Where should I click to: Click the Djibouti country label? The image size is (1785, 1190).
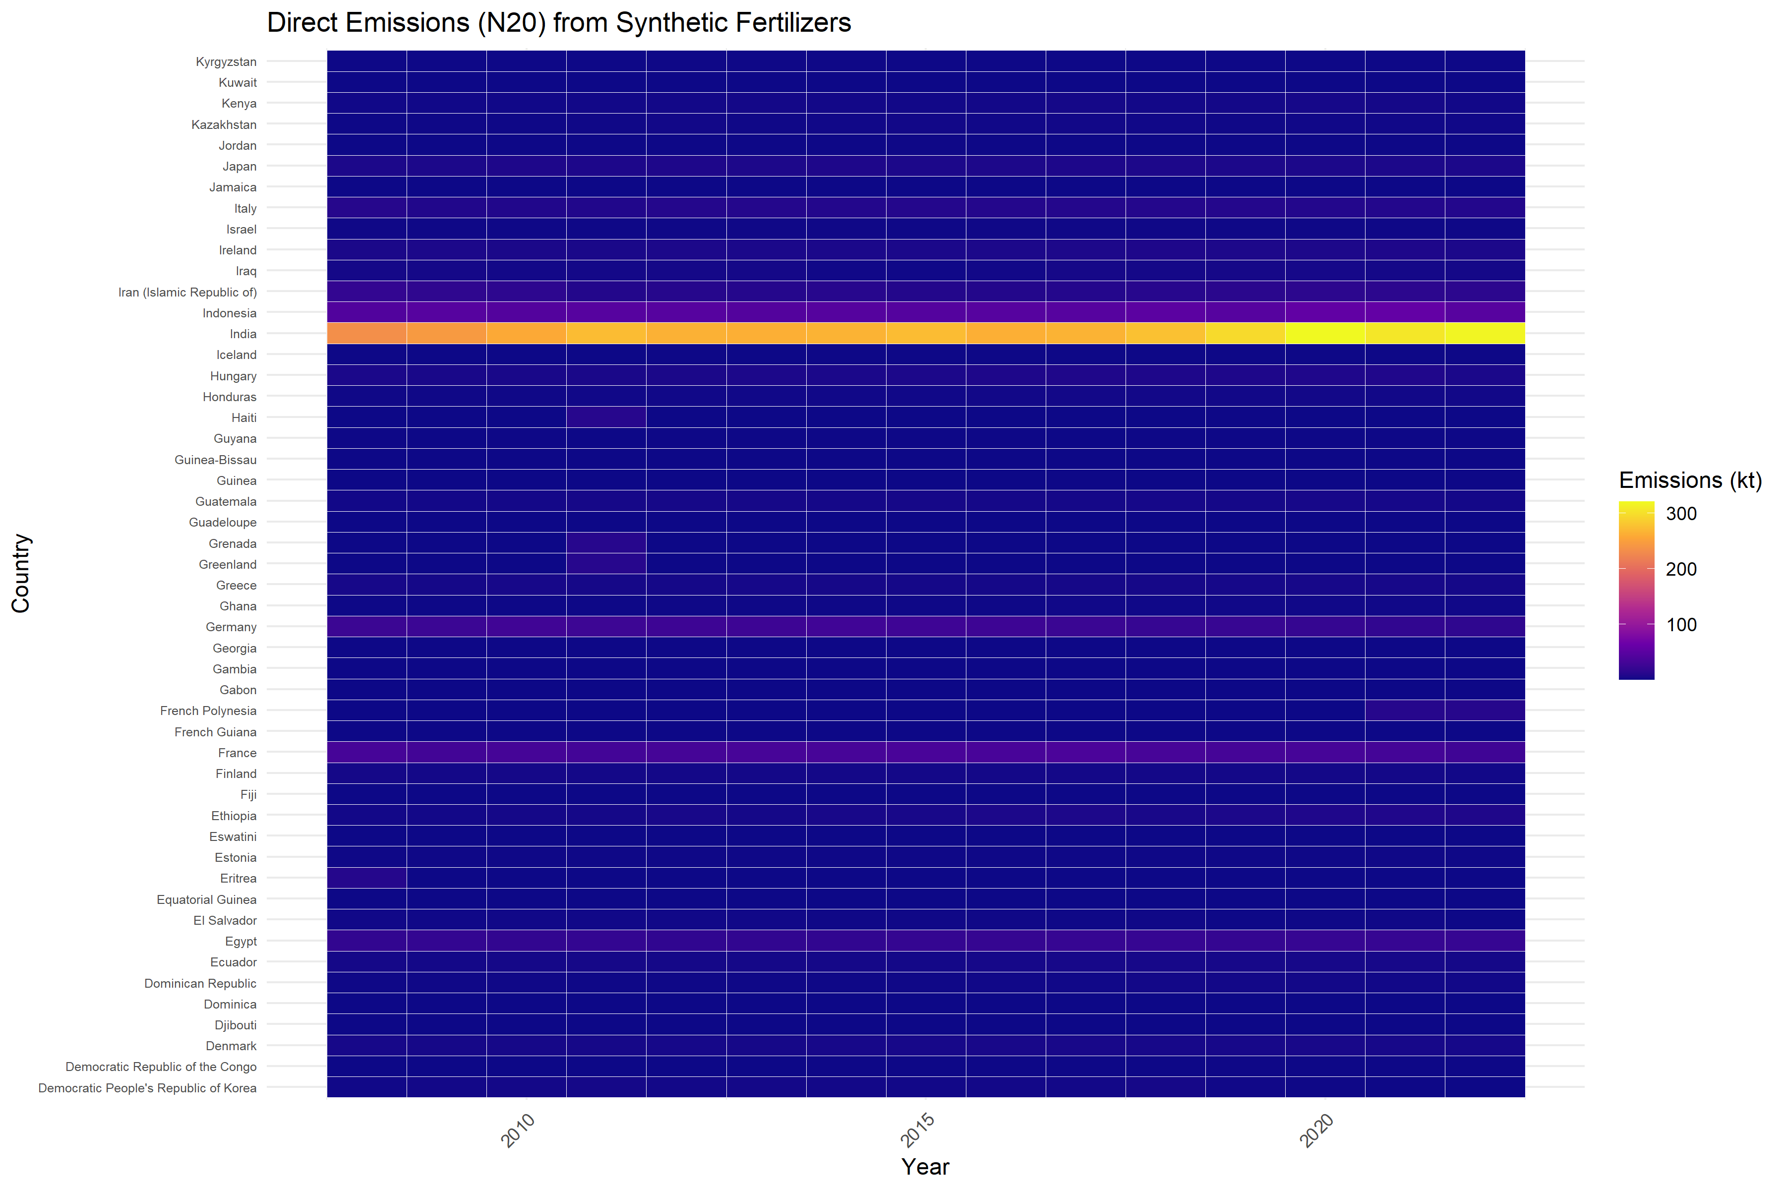pos(235,1025)
